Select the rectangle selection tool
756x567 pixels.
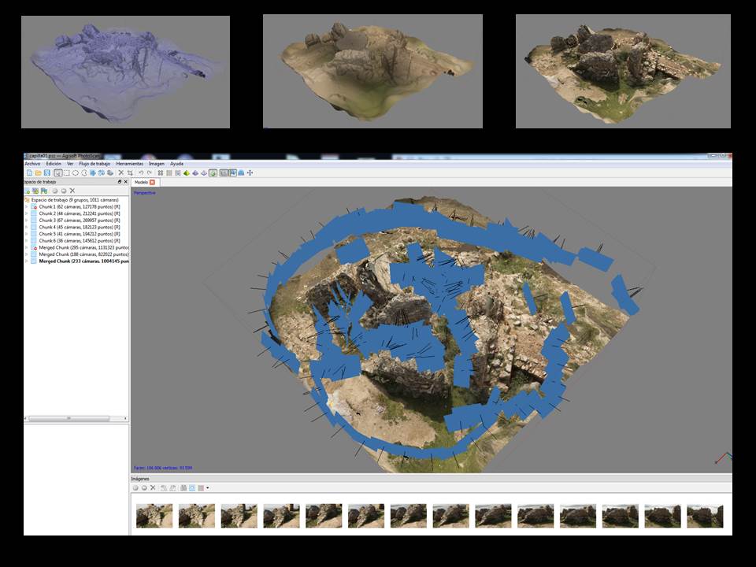67,172
